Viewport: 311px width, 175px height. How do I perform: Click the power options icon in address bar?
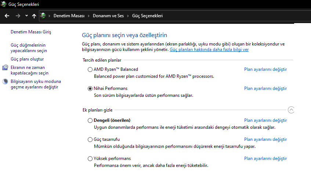pos(43,16)
